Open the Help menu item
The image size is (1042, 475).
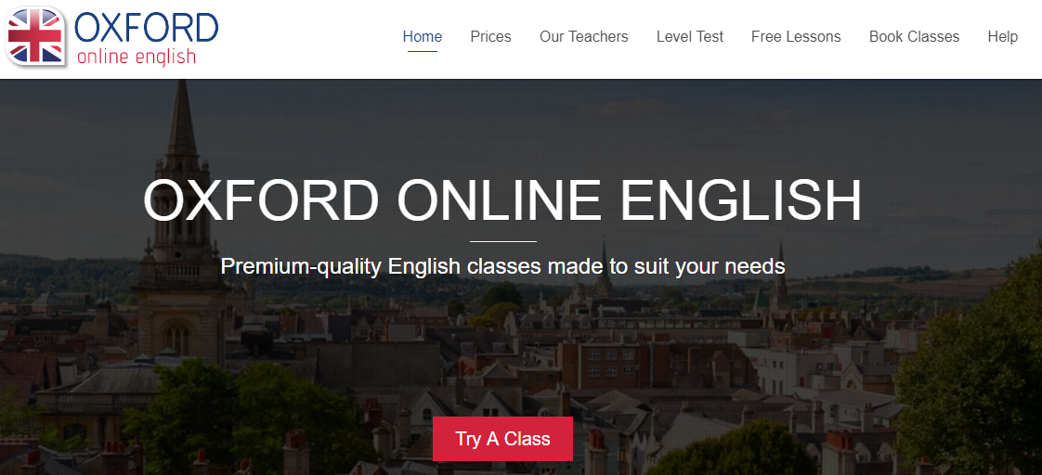tap(1002, 37)
